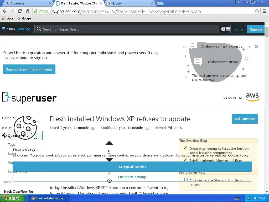Focus the Search on Super User field
The image size is (269, 202).
pos(126,29)
